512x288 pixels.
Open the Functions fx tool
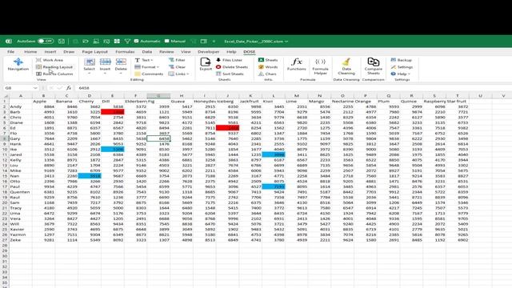click(x=297, y=64)
